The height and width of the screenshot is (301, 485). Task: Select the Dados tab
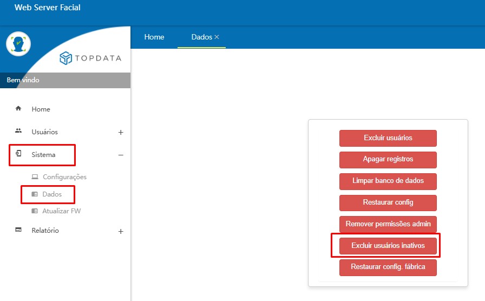202,37
